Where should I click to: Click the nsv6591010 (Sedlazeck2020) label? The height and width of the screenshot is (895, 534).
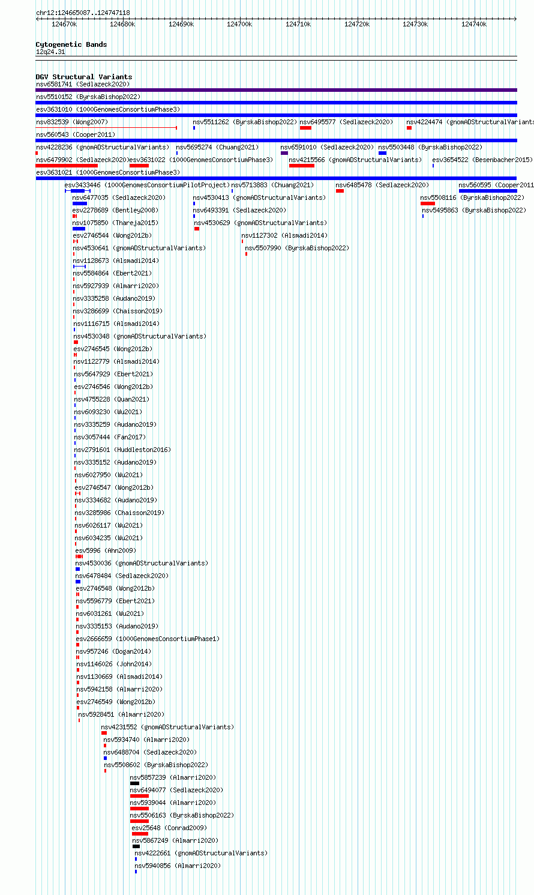tap(327, 147)
